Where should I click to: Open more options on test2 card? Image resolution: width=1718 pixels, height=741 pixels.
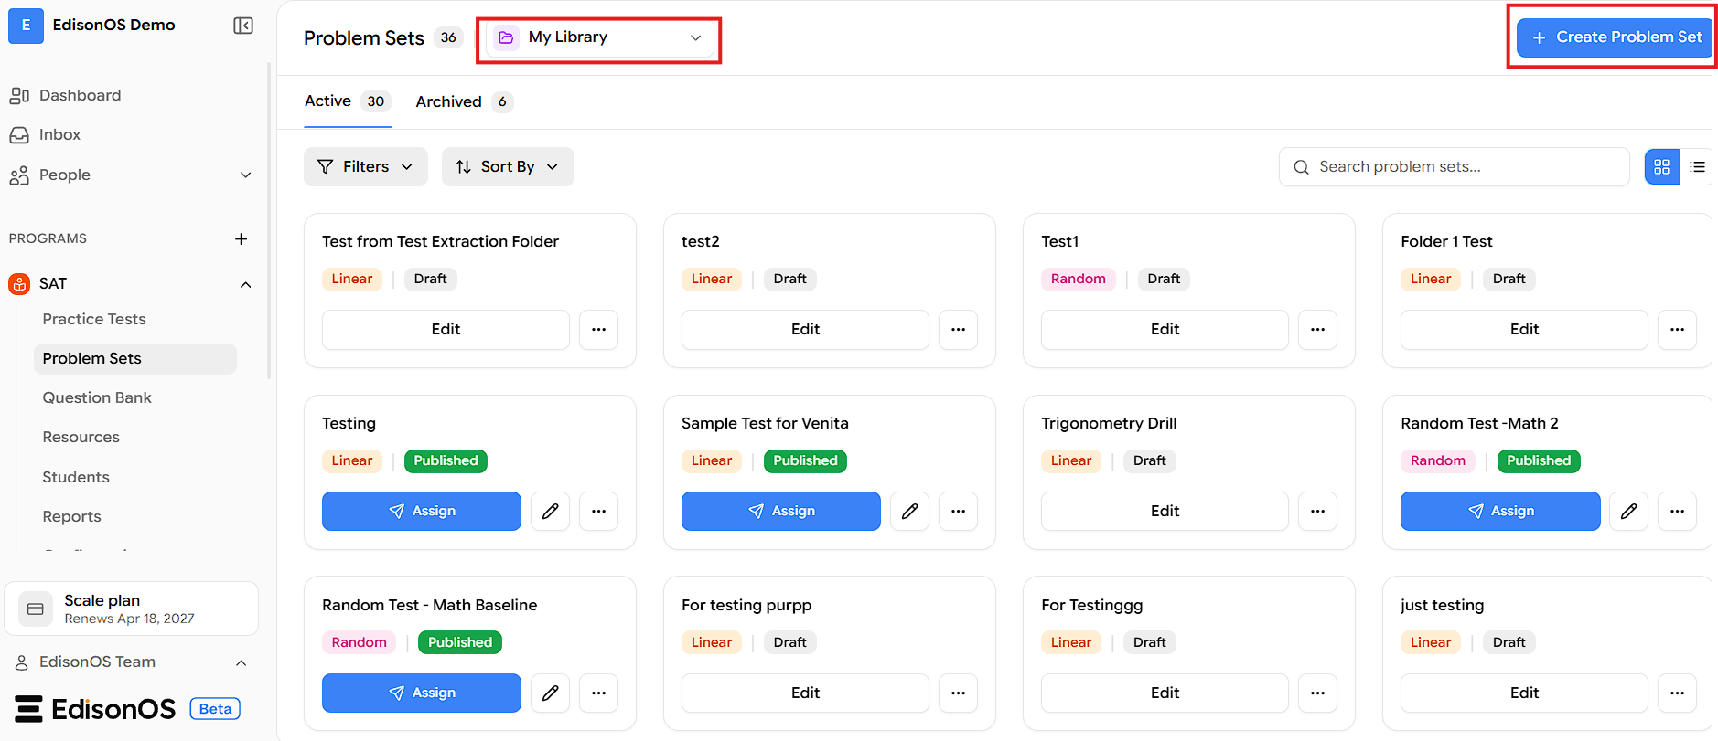tap(958, 329)
